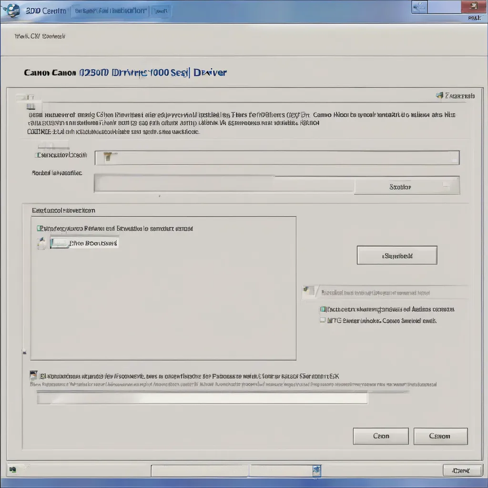488x488 pixels.
Task: Click the yellow icon inside the first input field
Action: [x=109, y=156]
